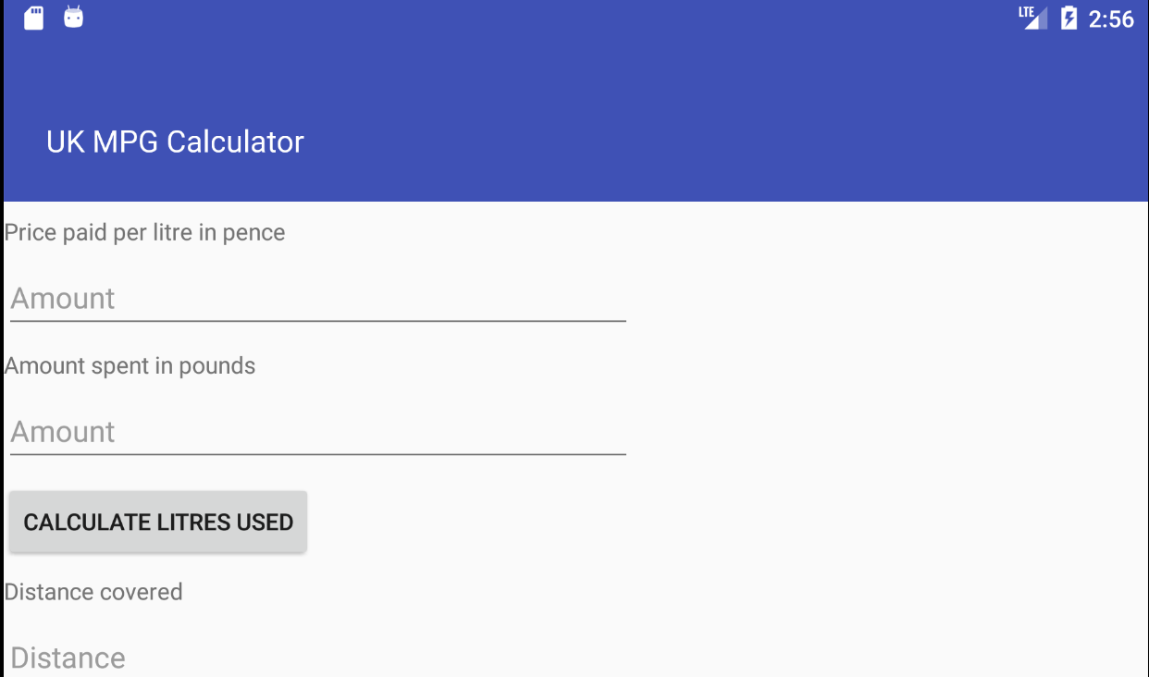Focus the amount spent in pounds field
Viewport: 1149px width, 677px height.
point(317,432)
